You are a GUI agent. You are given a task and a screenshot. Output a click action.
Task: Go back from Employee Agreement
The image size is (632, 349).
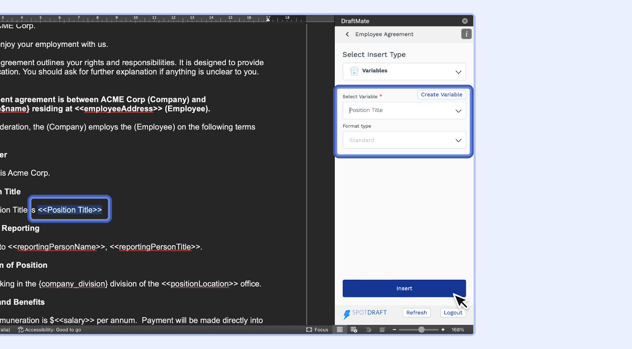(347, 34)
